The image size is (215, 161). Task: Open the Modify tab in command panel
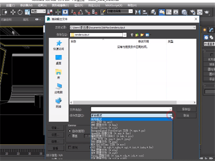click(x=211, y=30)
